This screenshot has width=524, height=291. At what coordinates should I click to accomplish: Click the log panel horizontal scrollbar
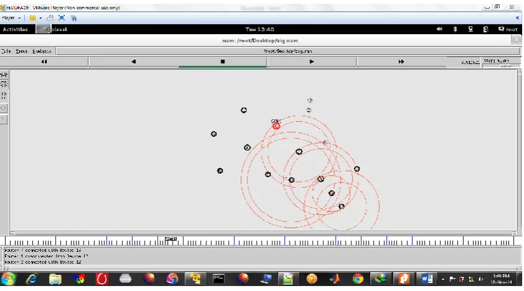click(262, 269)
